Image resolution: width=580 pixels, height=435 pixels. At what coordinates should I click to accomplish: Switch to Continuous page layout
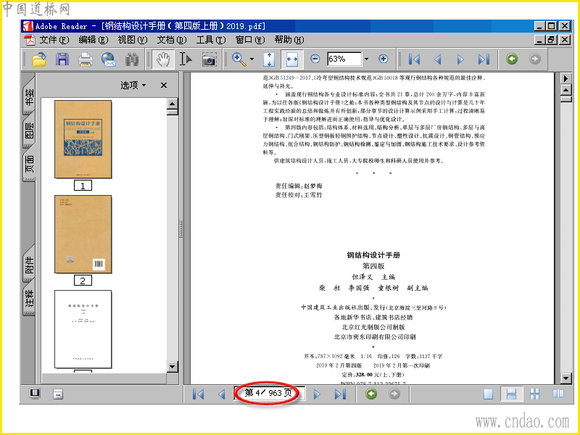click(x=511, y=394)
